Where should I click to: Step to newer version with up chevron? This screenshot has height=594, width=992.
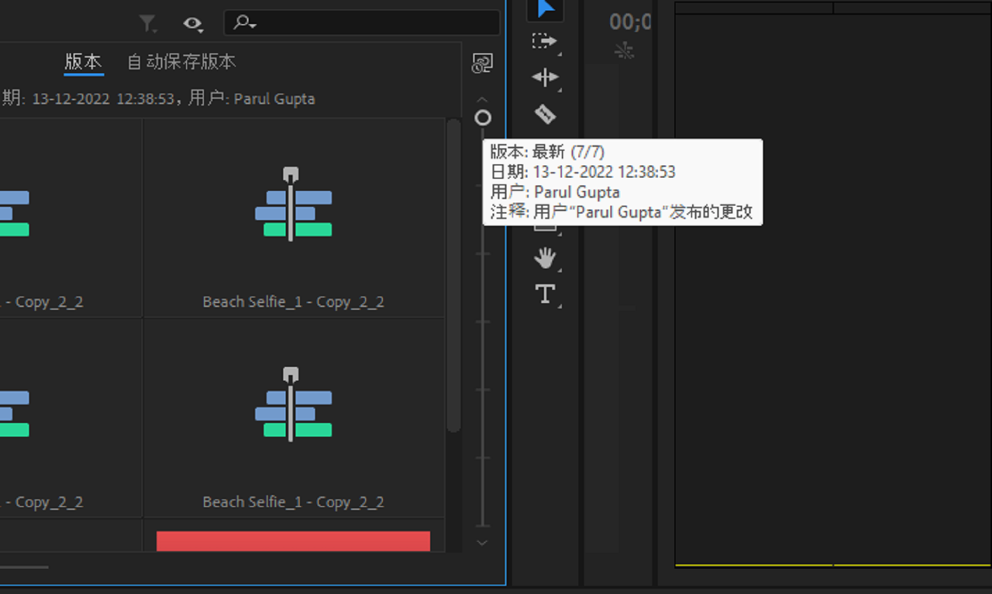[x=482, y=99]
